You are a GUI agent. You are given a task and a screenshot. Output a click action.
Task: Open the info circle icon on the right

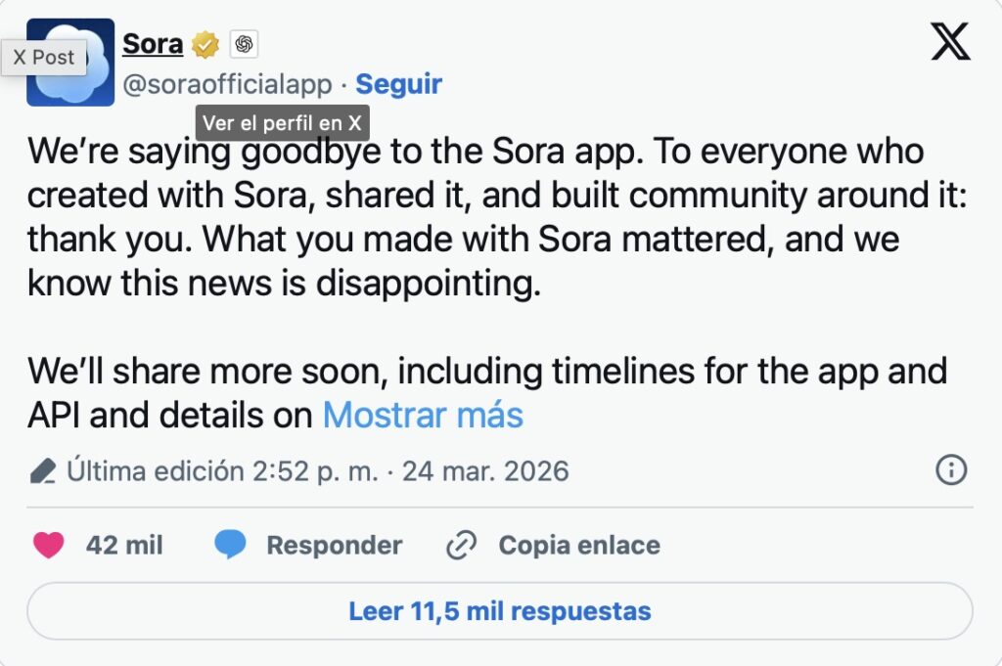[x=951, y=470]
